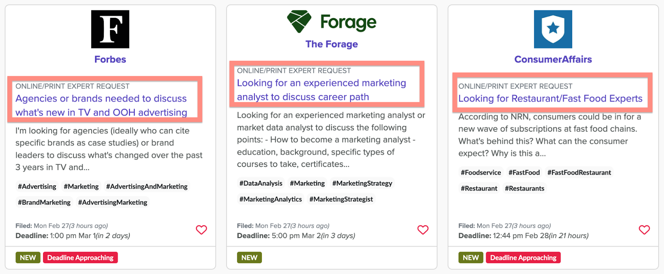Favorite the ConsumerAffairs request heart icon
This screenshot has height=274, width=664.
pyautogui.click(x=644, y=230)
